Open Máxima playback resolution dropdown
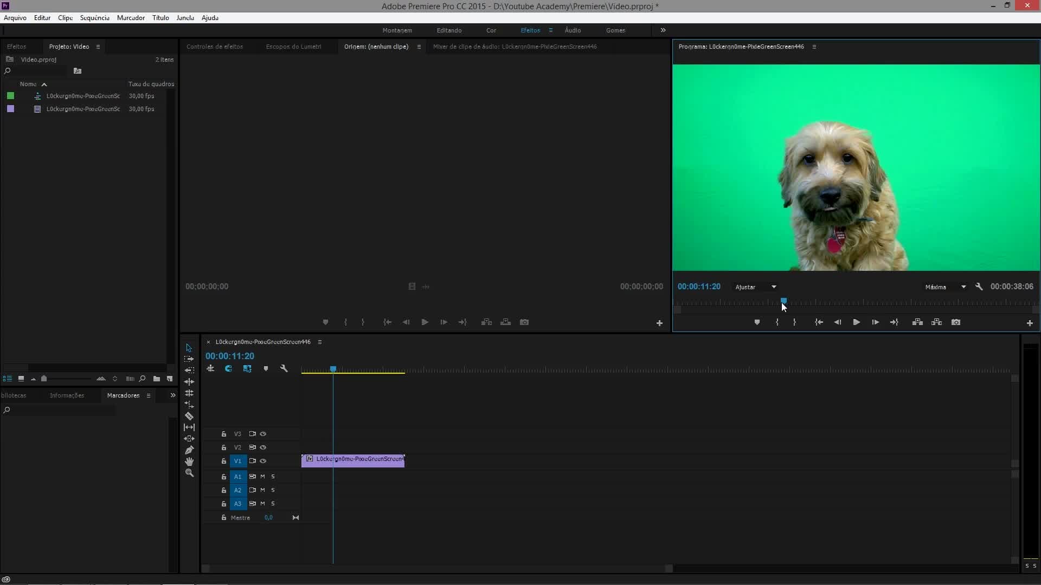This screenshot has width=1041, height=585. 945,287
